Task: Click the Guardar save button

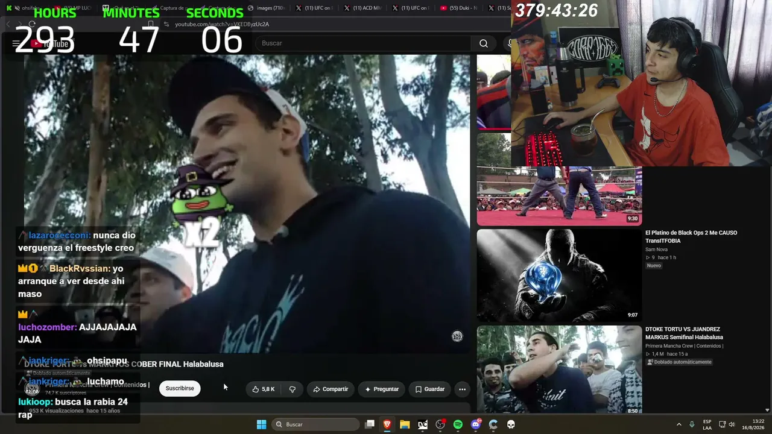Action: (x=429, y=389)
